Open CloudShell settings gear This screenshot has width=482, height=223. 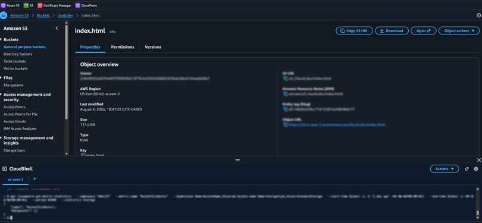click(x=476, y=169)
